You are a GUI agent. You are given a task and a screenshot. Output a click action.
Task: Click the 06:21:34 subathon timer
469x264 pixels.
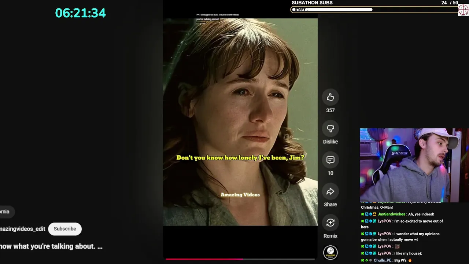coord(81,13)
